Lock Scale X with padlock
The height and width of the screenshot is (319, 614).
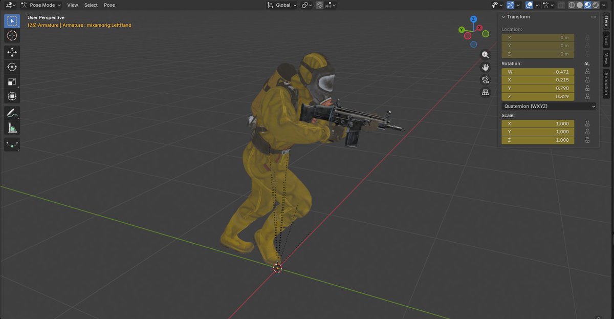(x=587, y=123)
